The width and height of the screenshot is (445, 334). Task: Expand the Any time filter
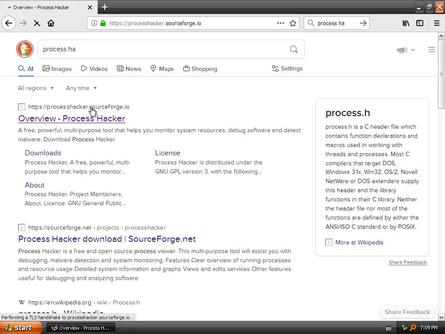[x=81, y=88]
